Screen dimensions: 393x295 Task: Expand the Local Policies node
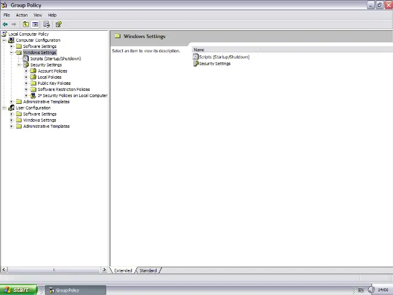(x=26, y=77)
